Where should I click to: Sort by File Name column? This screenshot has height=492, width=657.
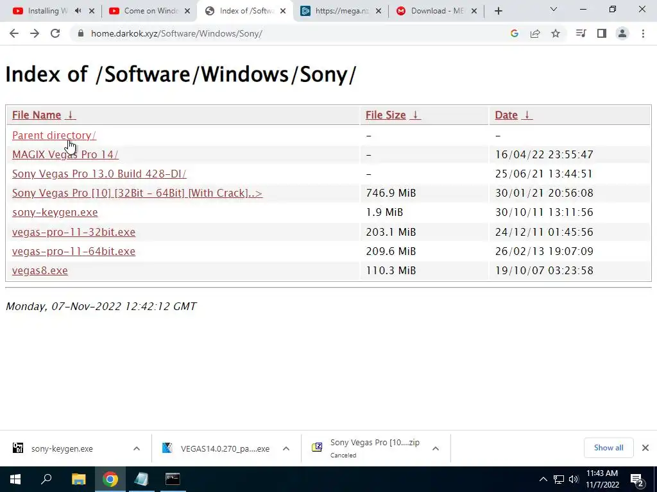click(x=44, y=115)
